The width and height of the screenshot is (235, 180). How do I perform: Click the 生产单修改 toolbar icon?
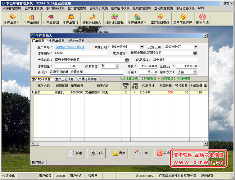coord(31,19)
